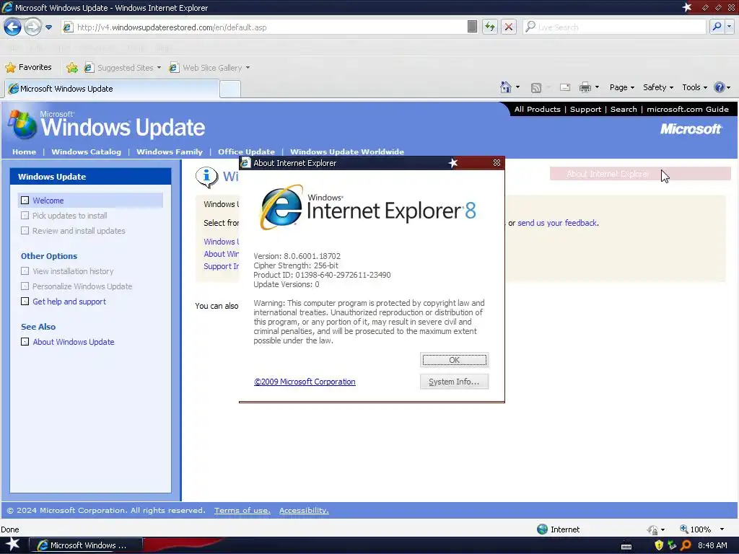
Task: Open the Print options dropdown arrow
Action: coord(597,87)
